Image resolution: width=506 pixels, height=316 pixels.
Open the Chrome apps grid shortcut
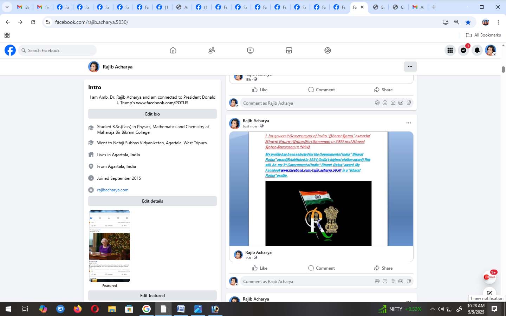(7, 35)
